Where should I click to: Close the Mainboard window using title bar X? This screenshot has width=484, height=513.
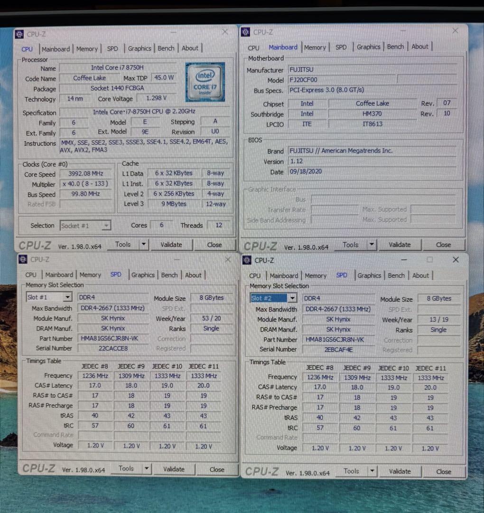455,31
